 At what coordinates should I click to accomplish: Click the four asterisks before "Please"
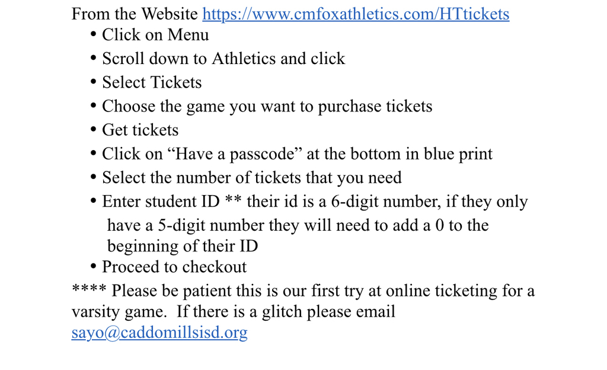coord(89,289)
